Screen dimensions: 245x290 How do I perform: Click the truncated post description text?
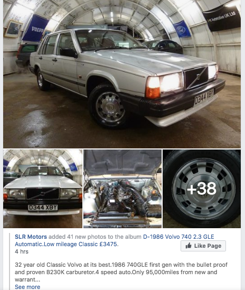(121, 272)
